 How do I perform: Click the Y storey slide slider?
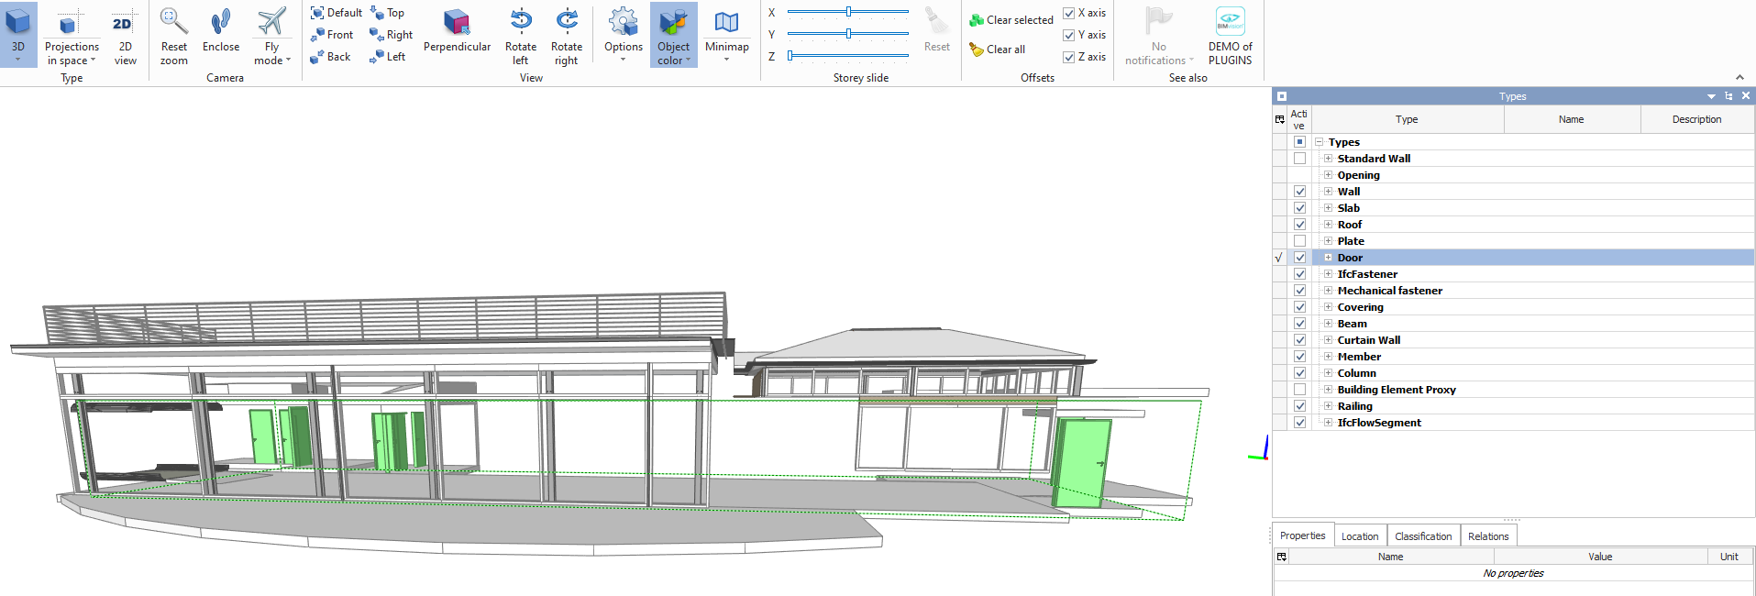click(x=848, y=34)
